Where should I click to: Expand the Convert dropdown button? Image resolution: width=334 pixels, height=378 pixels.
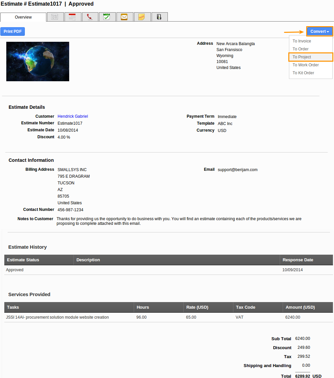click(x=319, y=31)
